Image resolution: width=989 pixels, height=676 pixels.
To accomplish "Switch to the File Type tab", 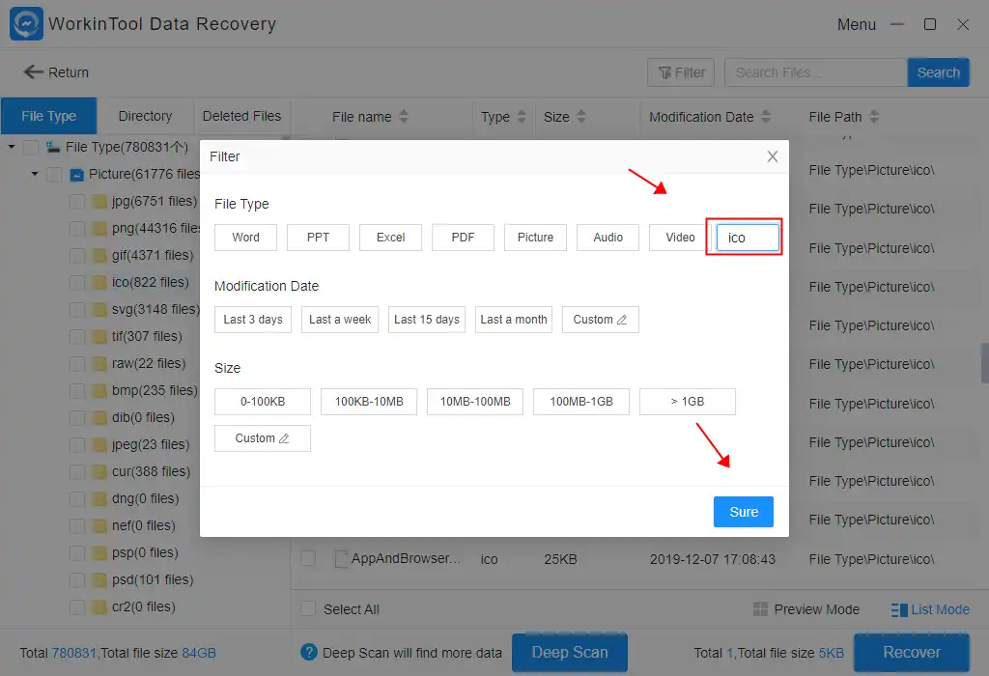I will point(48,116).
